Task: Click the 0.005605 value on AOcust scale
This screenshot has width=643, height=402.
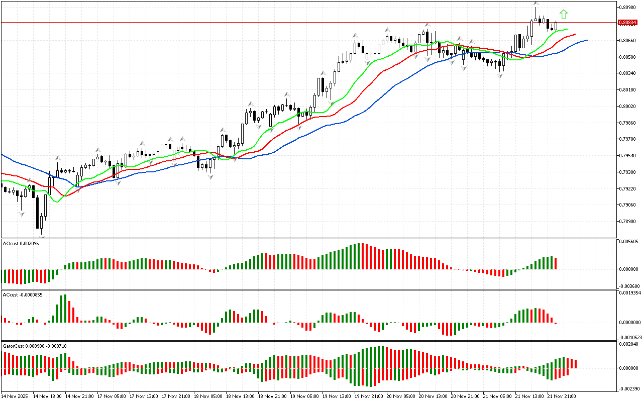Action: coord(627,242)
